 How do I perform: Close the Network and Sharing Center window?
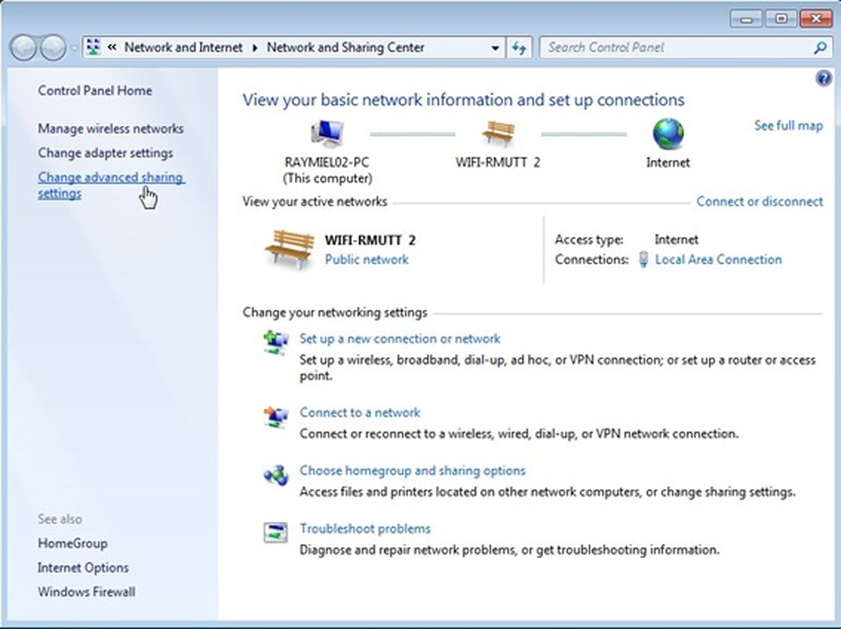[816, 19]
